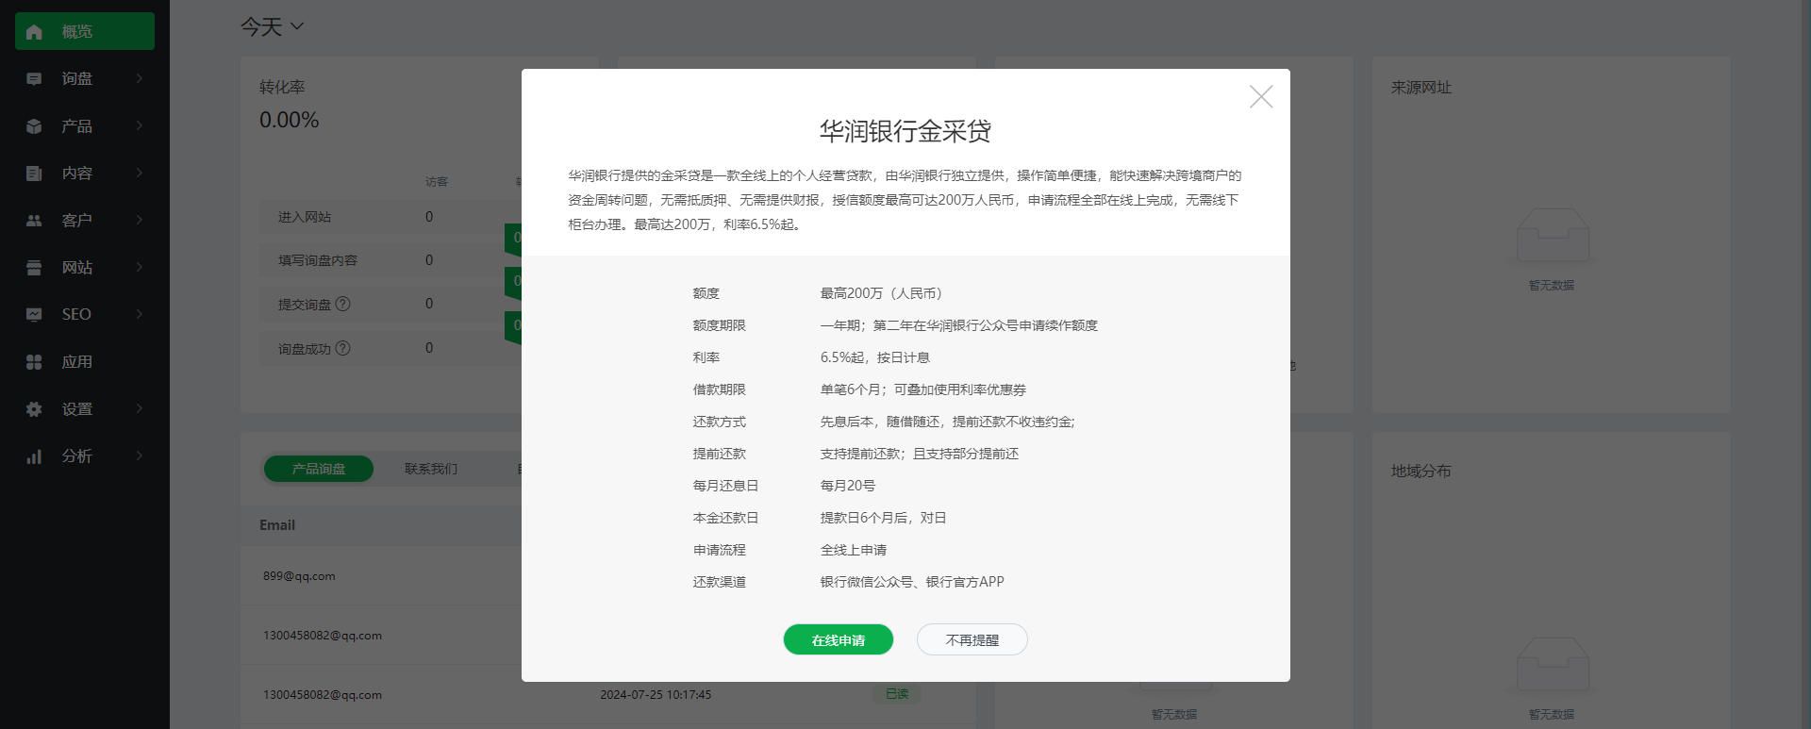Click the 来源网址 panel title
1811x729 pixels.
coord(1421,87)
